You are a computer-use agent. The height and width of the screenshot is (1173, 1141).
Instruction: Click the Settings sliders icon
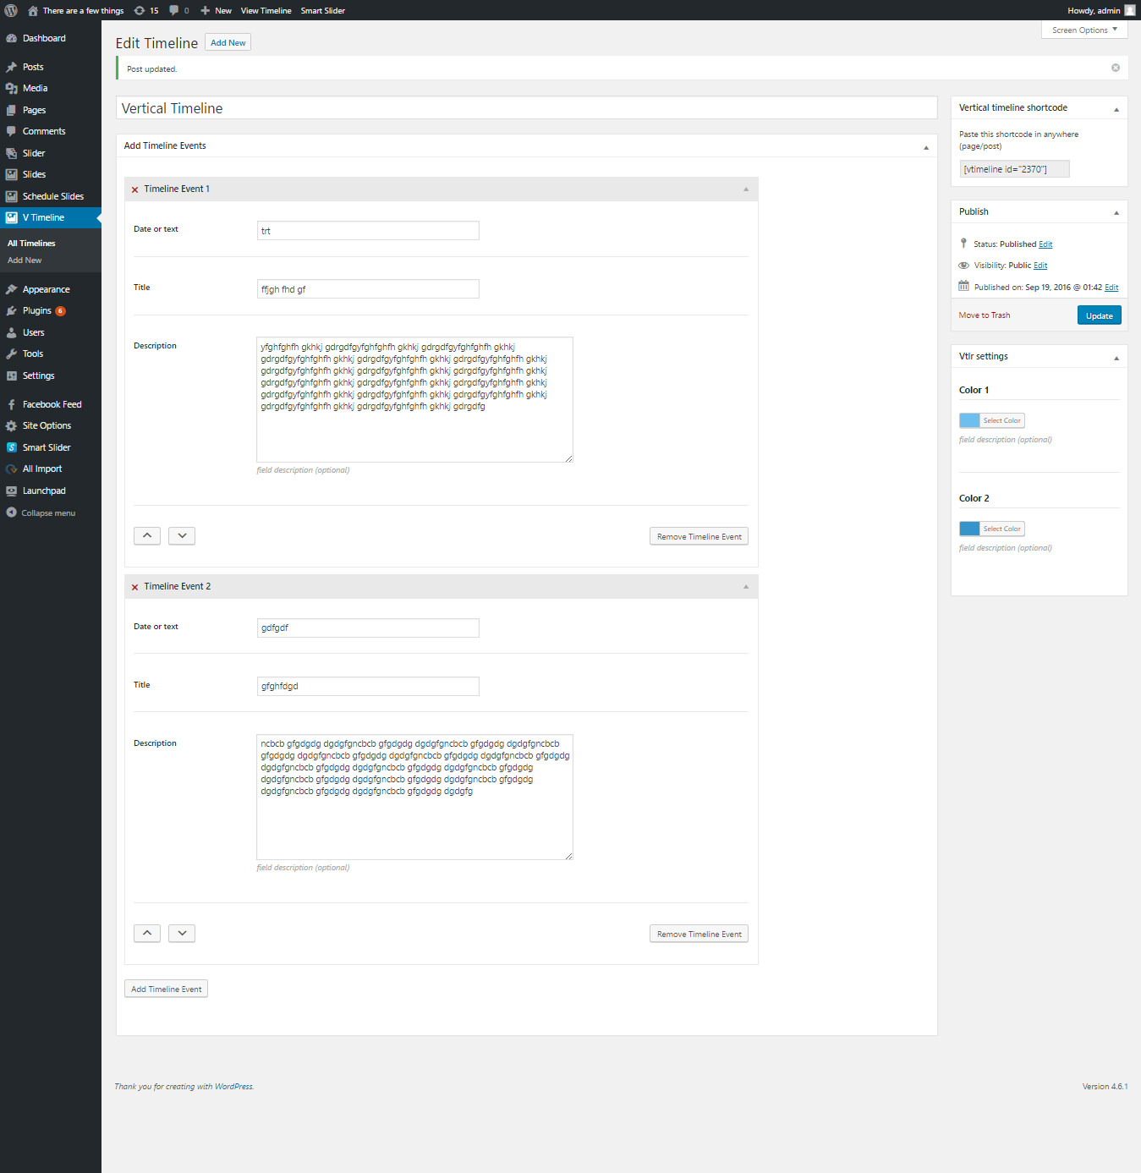pyautogui.click(x=12, y=375)
